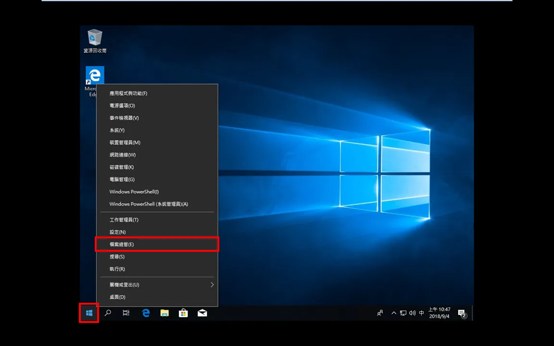Screen dimensions: 554x346
Task: Open Action Center notification icon
Action: click(462, 313)
